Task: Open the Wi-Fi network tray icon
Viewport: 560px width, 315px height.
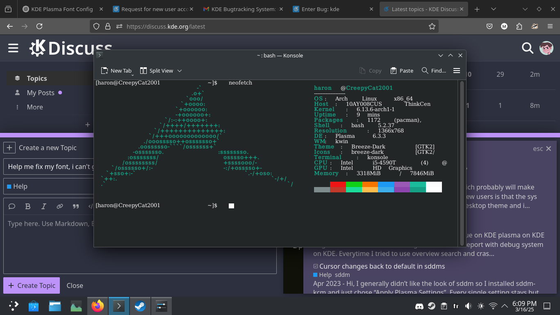Action: (x=493, y=306)
